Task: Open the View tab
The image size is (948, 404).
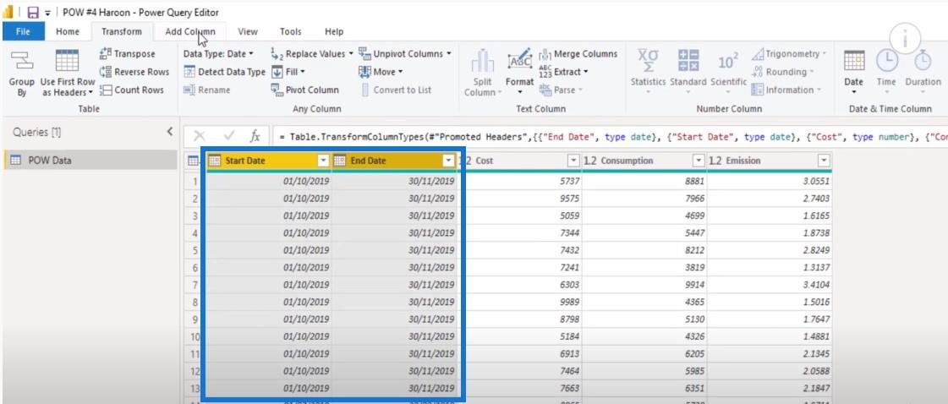Action: pyautogui.click(x=248, y=31)
